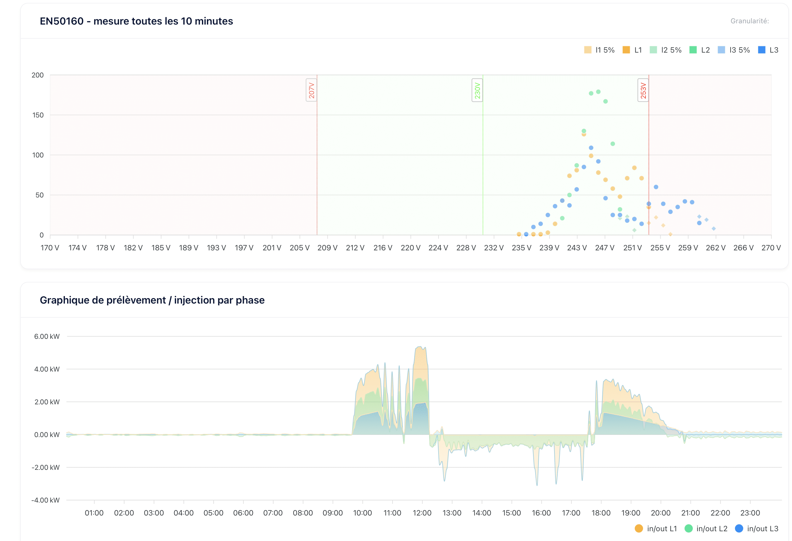The width and height of the screenshot is (792, 541).
Task: Hide the L2 green legend series
Action: click(693, 50)
